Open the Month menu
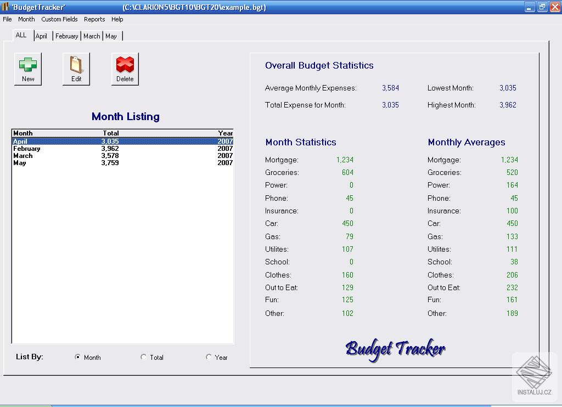 26,19
